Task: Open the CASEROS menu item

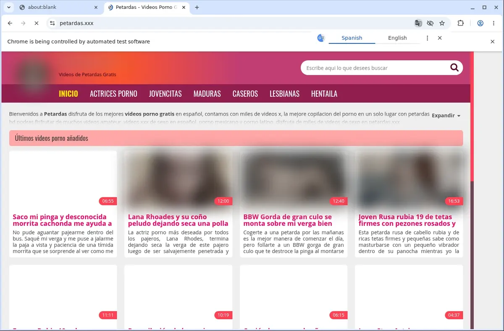Action: point(245,94)
